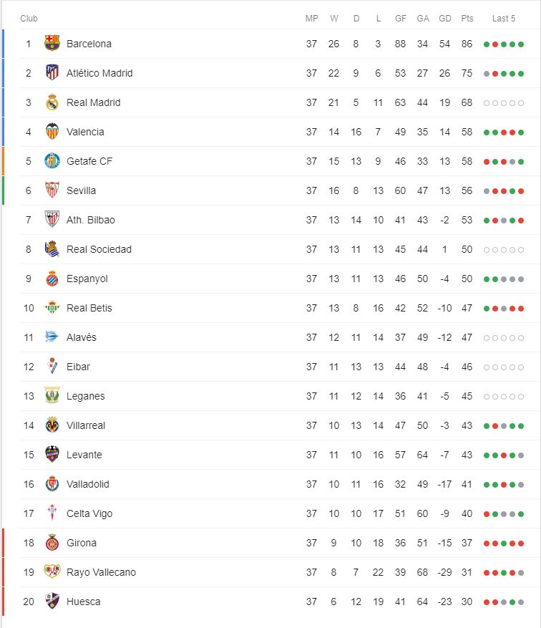Image resolution: width=541 pixels, height=628 pixels.
Task: Click the Club column header
Action: tap(29, 19)
